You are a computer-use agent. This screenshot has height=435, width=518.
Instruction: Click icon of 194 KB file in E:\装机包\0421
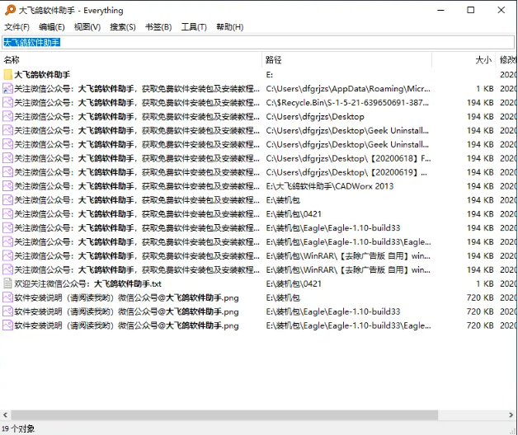tap(7, 214)
